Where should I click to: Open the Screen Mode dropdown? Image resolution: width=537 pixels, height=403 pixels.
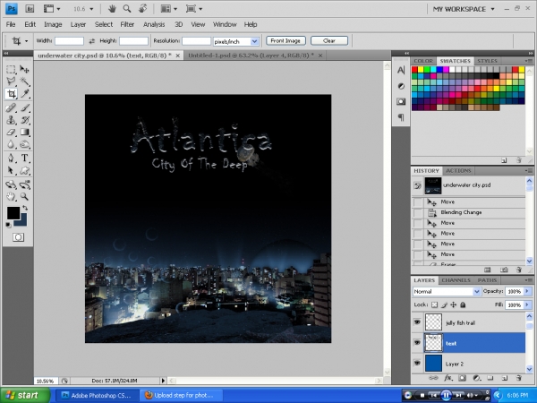[x=194, y=9]
